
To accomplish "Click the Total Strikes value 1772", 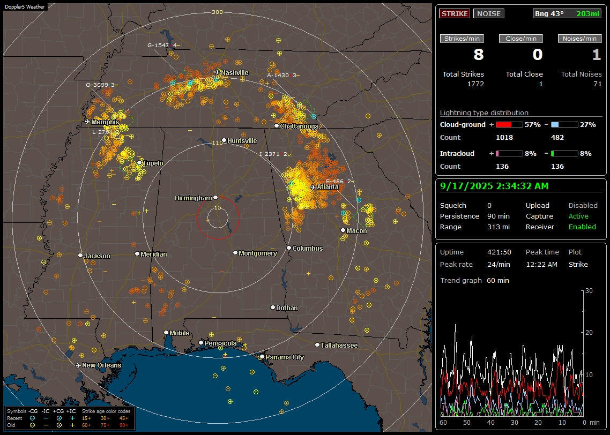I will click(475, 84).
